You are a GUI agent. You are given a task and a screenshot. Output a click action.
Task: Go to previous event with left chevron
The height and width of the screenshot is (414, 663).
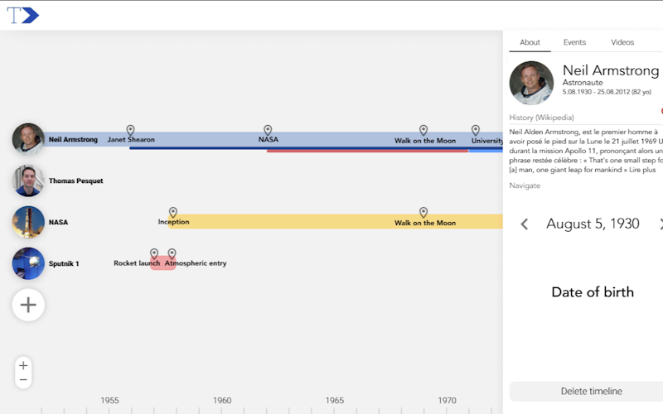[x=525, y=224]
